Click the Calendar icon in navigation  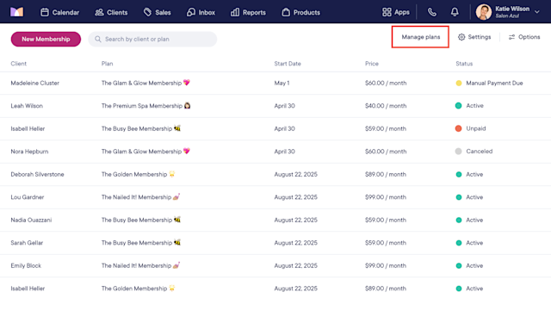[x=45, y=12]
